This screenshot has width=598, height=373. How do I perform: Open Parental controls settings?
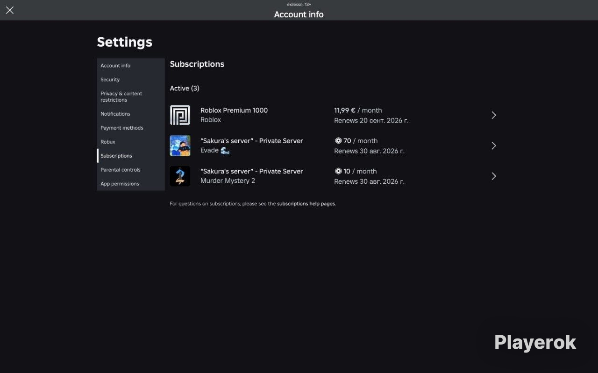pos(131,170)
